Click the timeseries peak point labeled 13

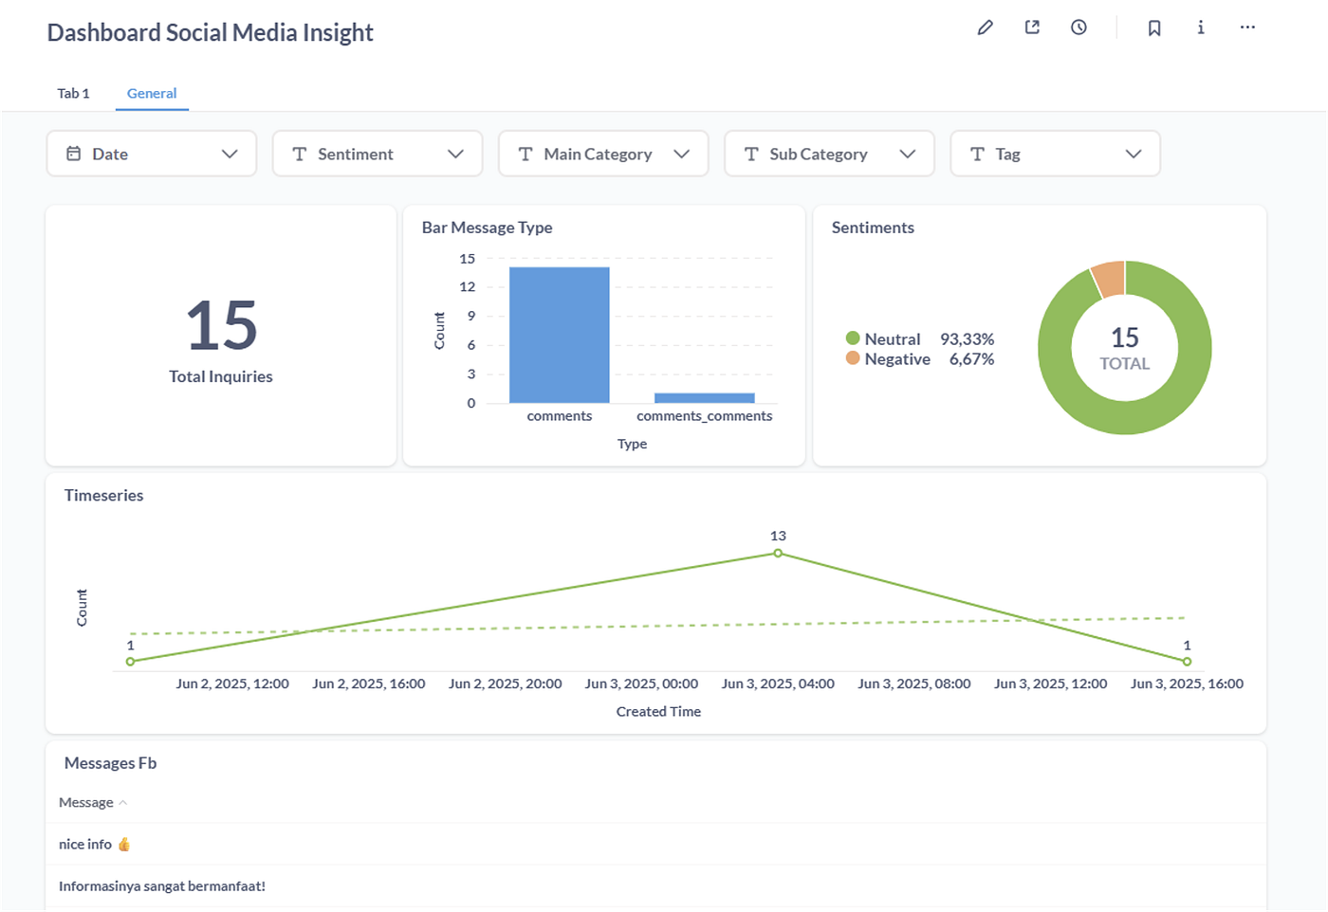tap(778, 553)
